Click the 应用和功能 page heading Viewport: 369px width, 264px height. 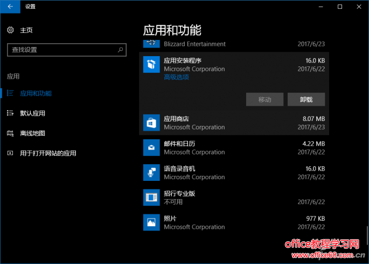point(172,30)
